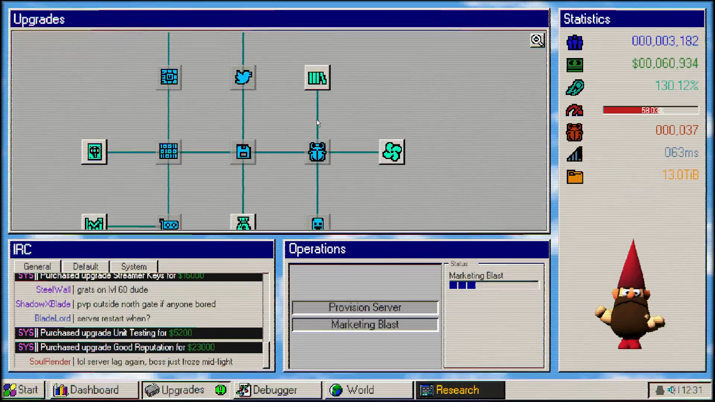Click the bug counter icon in Statistics
The width and height of the screenshot is (715, 402).
(574, 132)
